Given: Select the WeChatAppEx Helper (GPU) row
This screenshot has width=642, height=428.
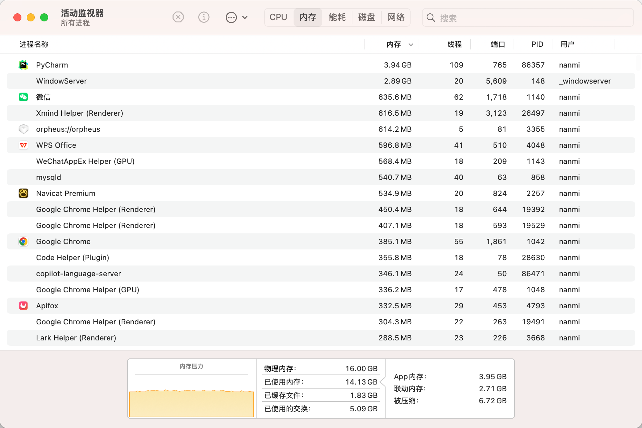Looking at the screenshot, I should point(321,161).
